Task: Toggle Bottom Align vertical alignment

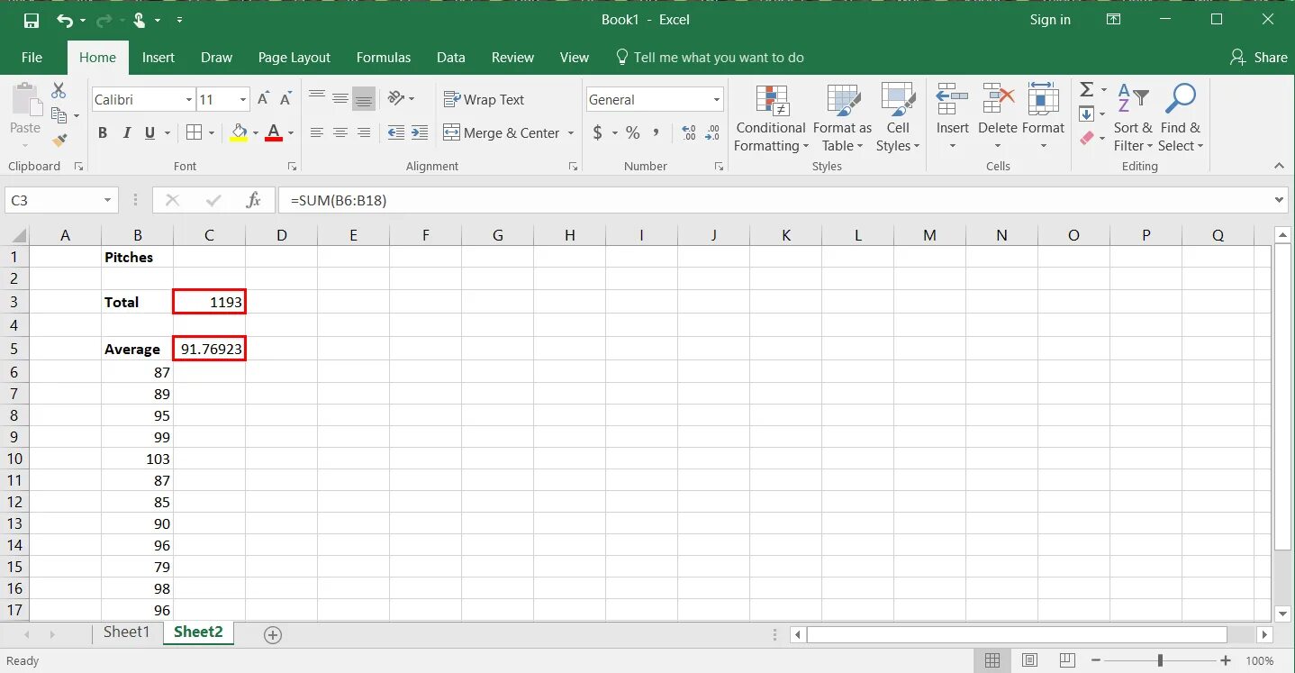Action: tap(364, 98)
